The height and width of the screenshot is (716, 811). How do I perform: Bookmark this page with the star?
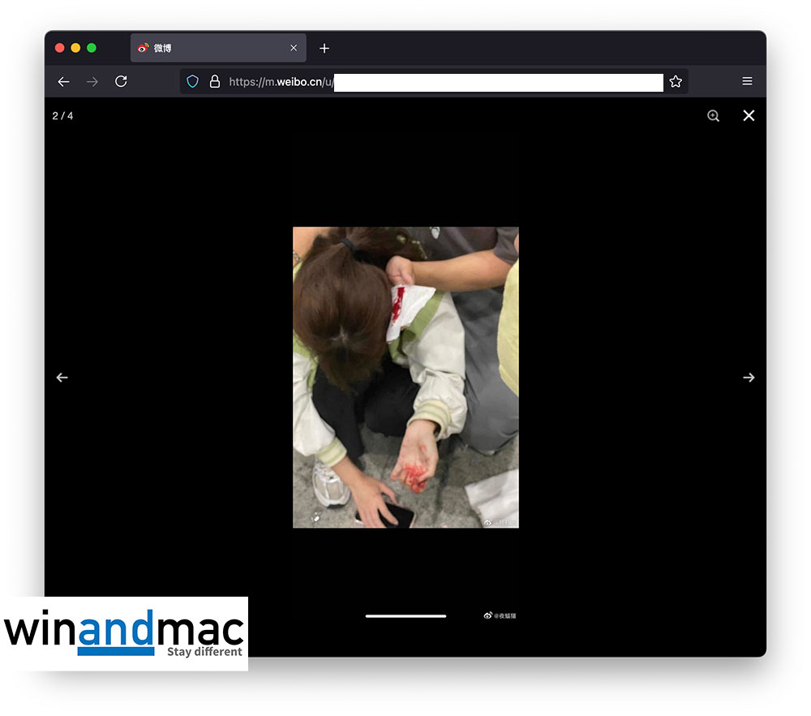click(676, 81)
